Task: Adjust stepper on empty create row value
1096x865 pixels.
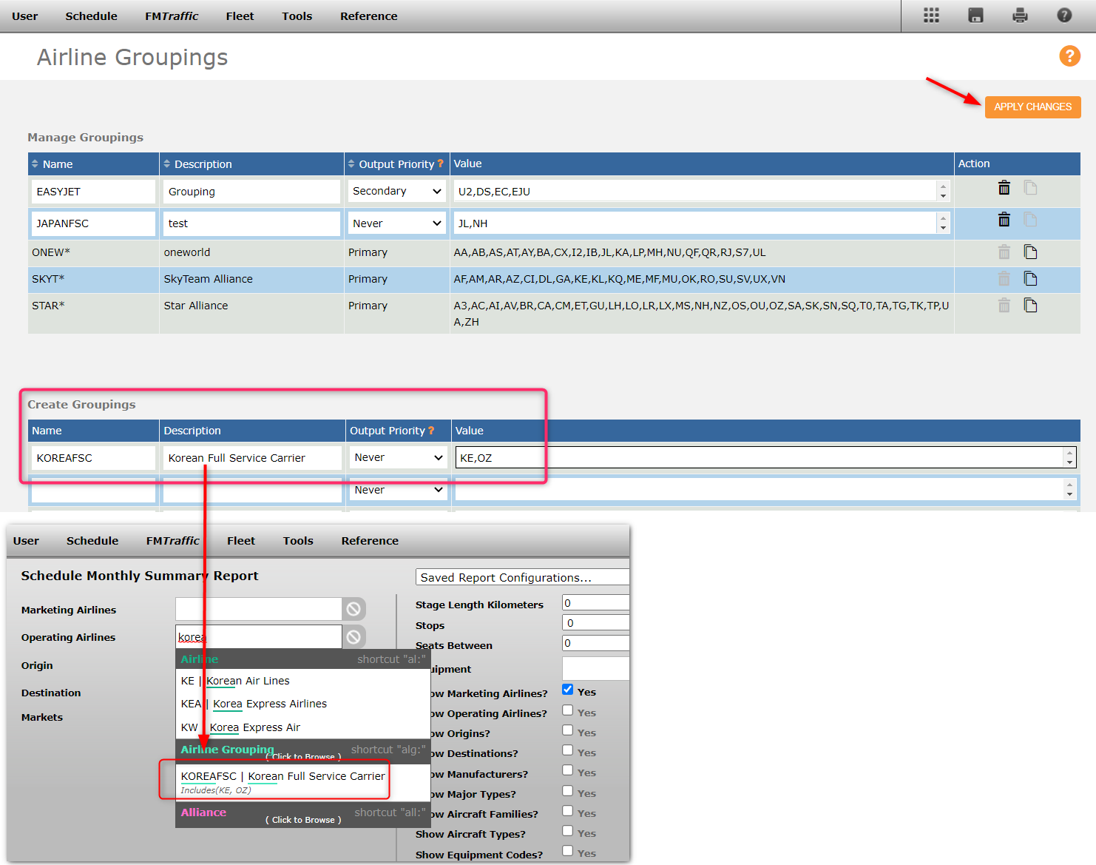Action: tap(1069, 489)
